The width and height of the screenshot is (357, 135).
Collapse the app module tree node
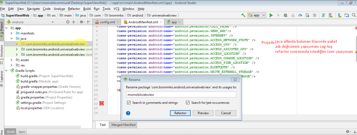[x=6, y=28]
